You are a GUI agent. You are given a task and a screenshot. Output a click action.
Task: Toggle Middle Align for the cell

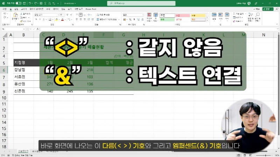[x=81, y=15]
